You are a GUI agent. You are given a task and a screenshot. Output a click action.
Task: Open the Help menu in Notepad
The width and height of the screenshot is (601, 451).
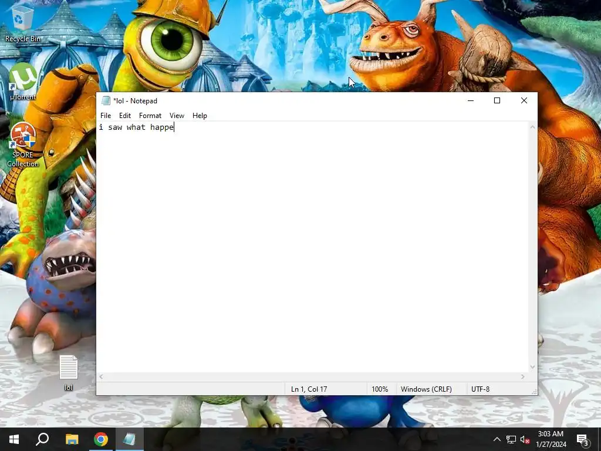coord(200,116)
